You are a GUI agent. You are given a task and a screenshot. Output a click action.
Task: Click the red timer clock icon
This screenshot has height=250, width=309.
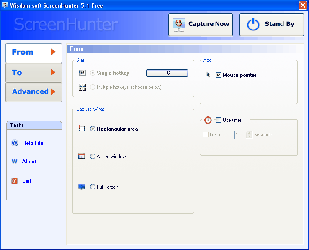coord(208,120)
